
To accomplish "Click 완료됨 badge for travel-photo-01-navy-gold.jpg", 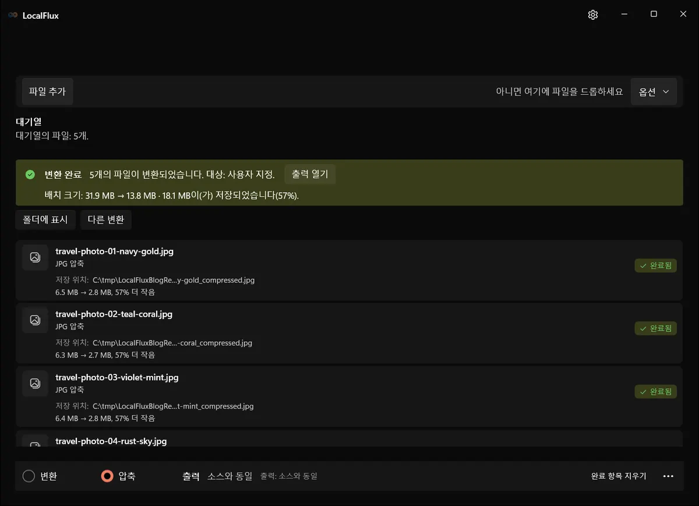I will (x=656, y=266).
